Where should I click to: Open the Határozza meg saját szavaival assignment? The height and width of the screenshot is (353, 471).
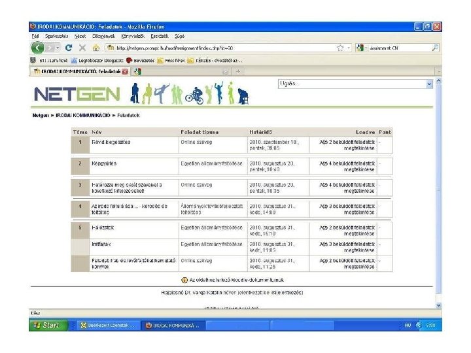(x=126, y=188)
